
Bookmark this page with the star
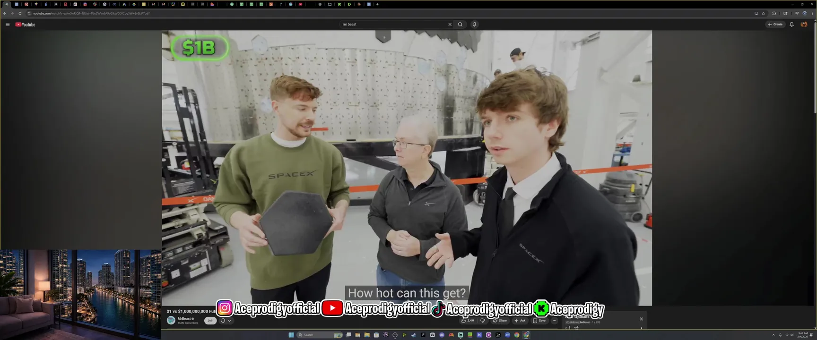click(763, 13)
